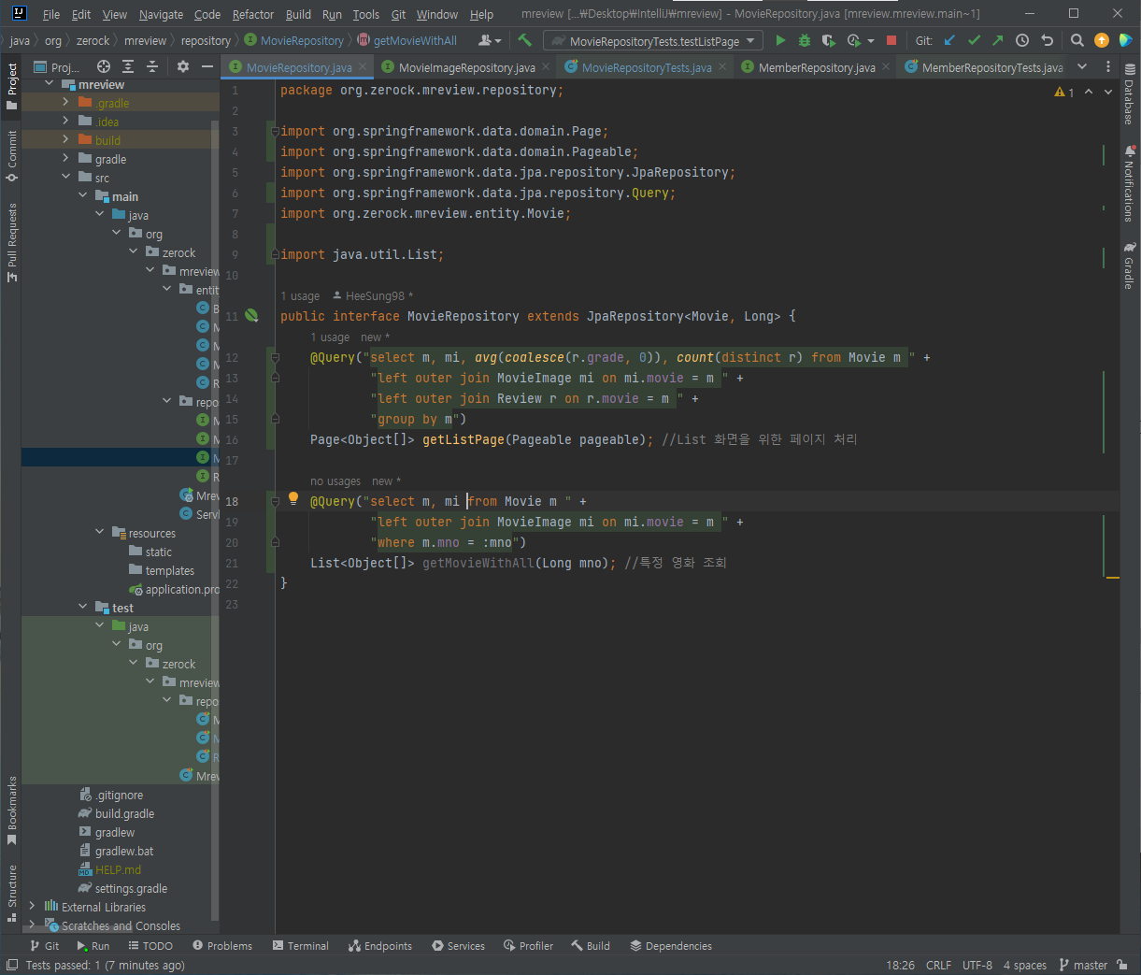This screenshot has height=975, width=1141.
Task: Open the Endpoints tool window
Action: [x=379, y=946]
